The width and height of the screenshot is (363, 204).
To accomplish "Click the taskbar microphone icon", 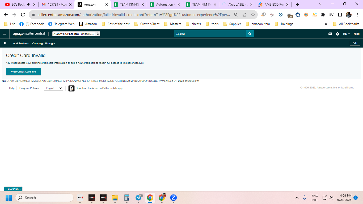I will pyautogui.click(x=305, y=198).
